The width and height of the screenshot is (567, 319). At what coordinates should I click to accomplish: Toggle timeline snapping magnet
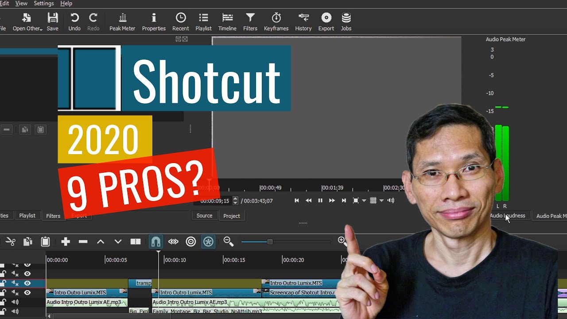[x=156, y=241]
